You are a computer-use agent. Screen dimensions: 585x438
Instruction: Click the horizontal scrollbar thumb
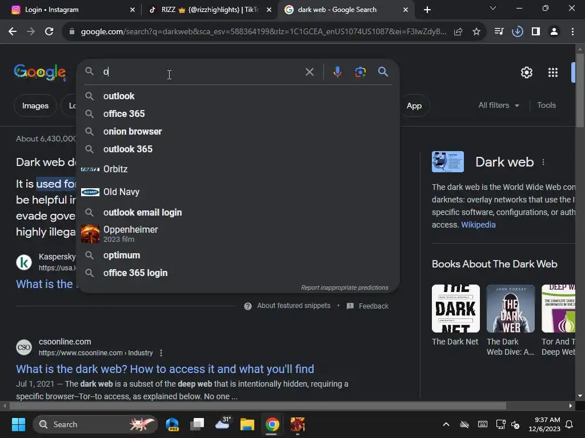258,405
